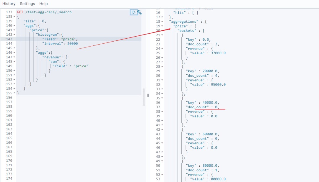Image resolution: width=319 pixels, height=182 pixels.
Task: Click the GET /test-agg-cars/_search request line
Action: pos(44,12)
